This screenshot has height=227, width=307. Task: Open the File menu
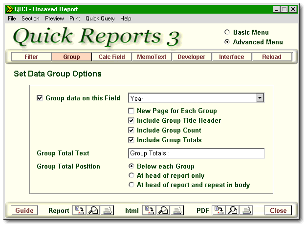12,19
